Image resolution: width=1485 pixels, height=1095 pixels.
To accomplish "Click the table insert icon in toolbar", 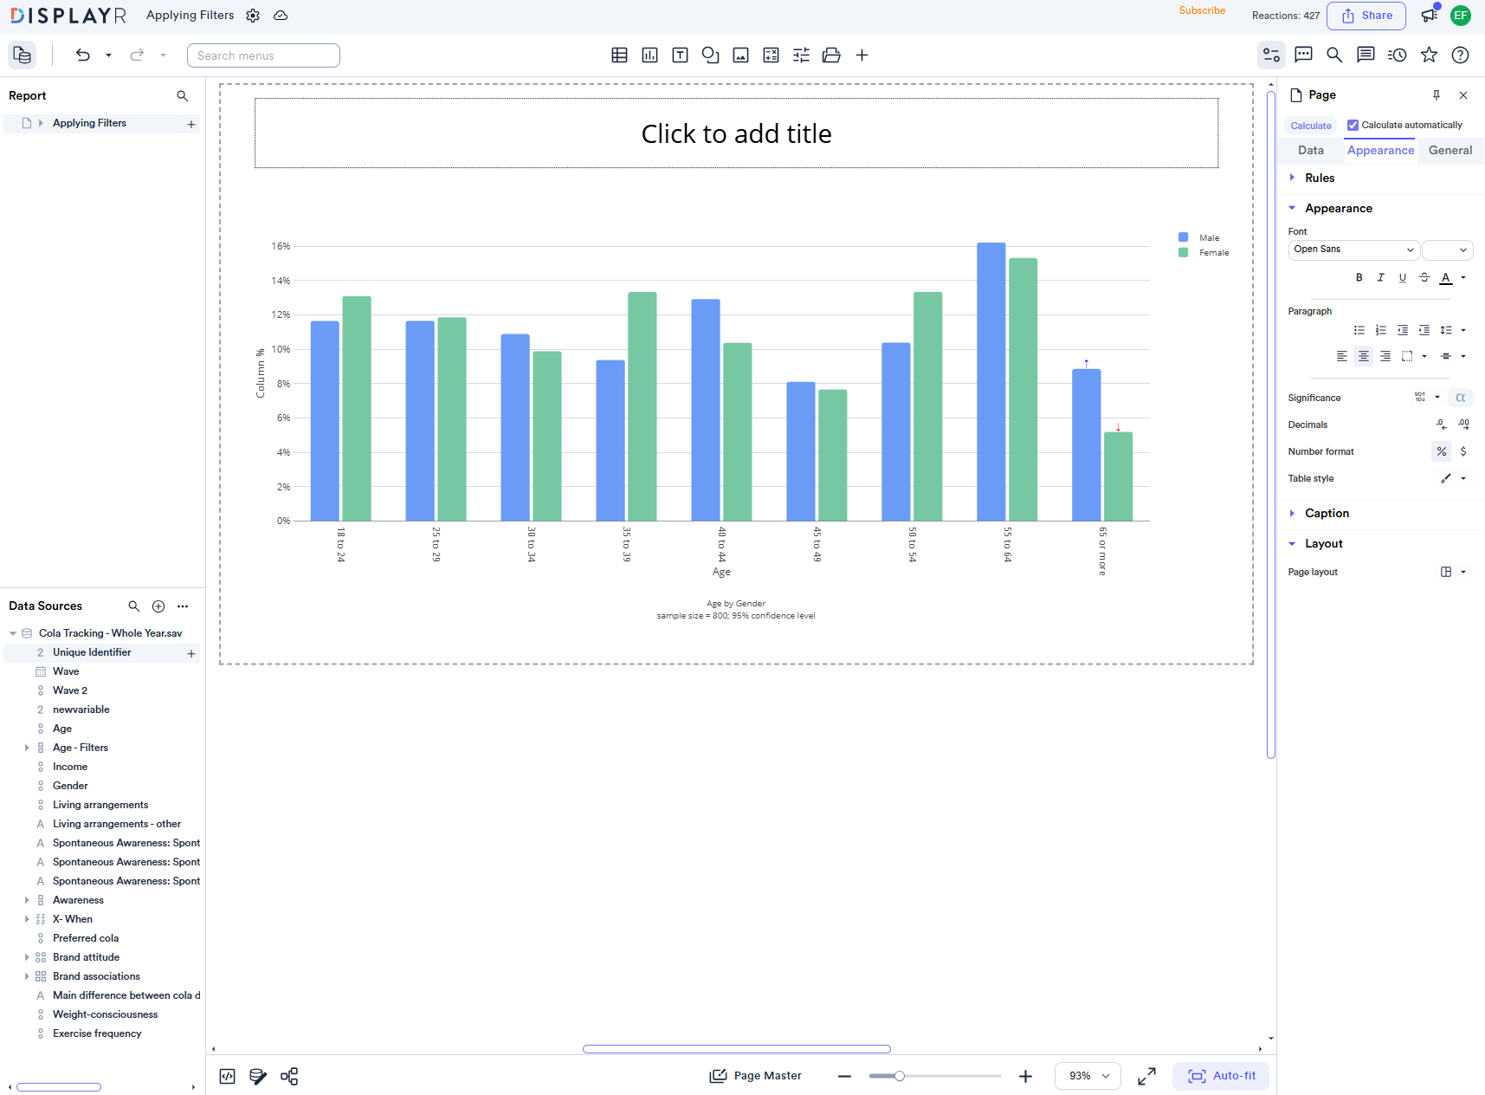I will tap(619, 55).
